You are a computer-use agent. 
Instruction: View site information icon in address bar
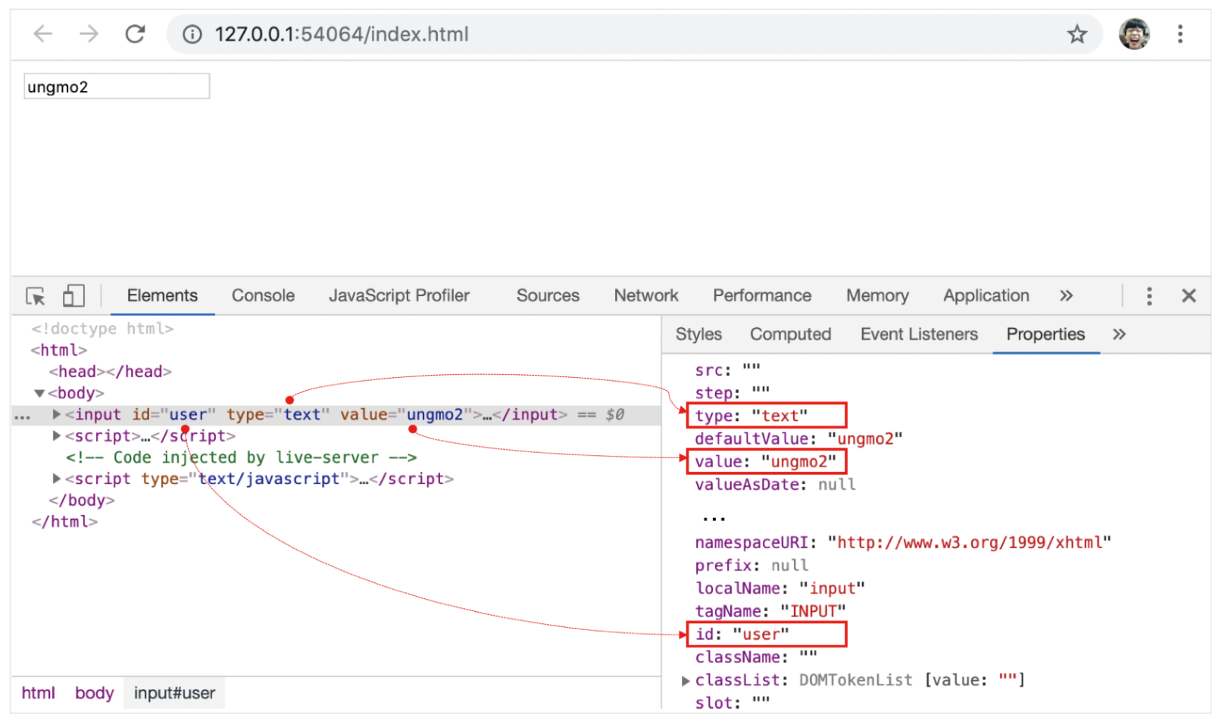click(x=192, y=34)
